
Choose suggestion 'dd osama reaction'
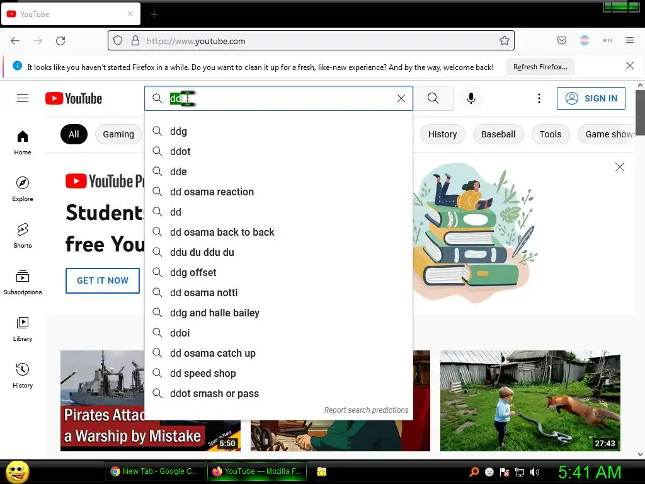pyautogui.click(x=278, y=192)
